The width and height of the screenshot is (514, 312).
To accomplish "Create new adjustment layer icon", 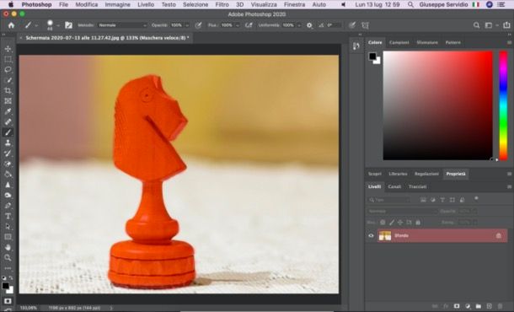I will point(468,306).
